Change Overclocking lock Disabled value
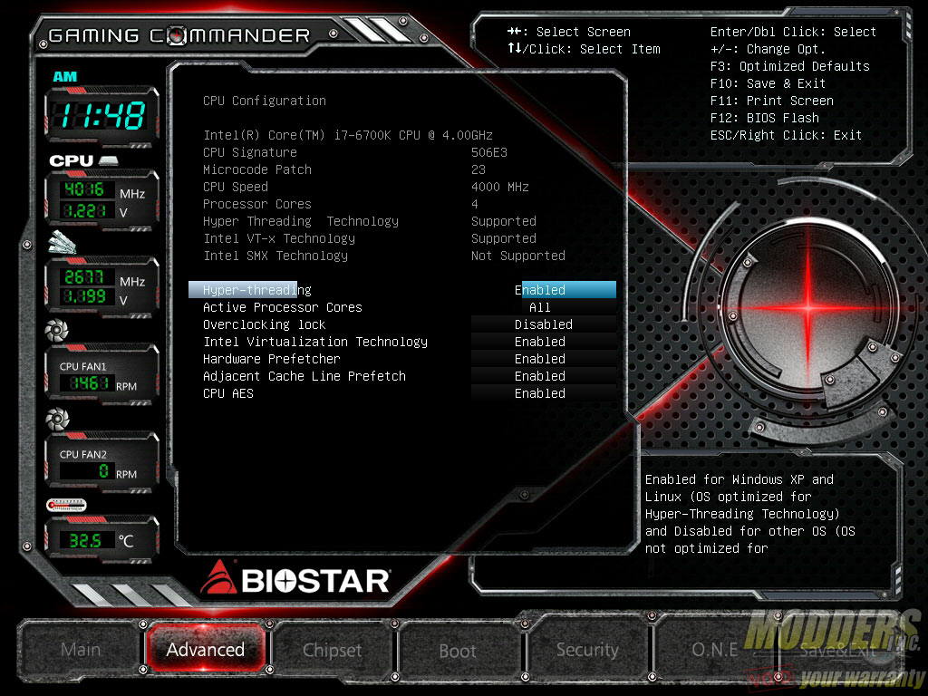The image size is (928, 696). 544,324
